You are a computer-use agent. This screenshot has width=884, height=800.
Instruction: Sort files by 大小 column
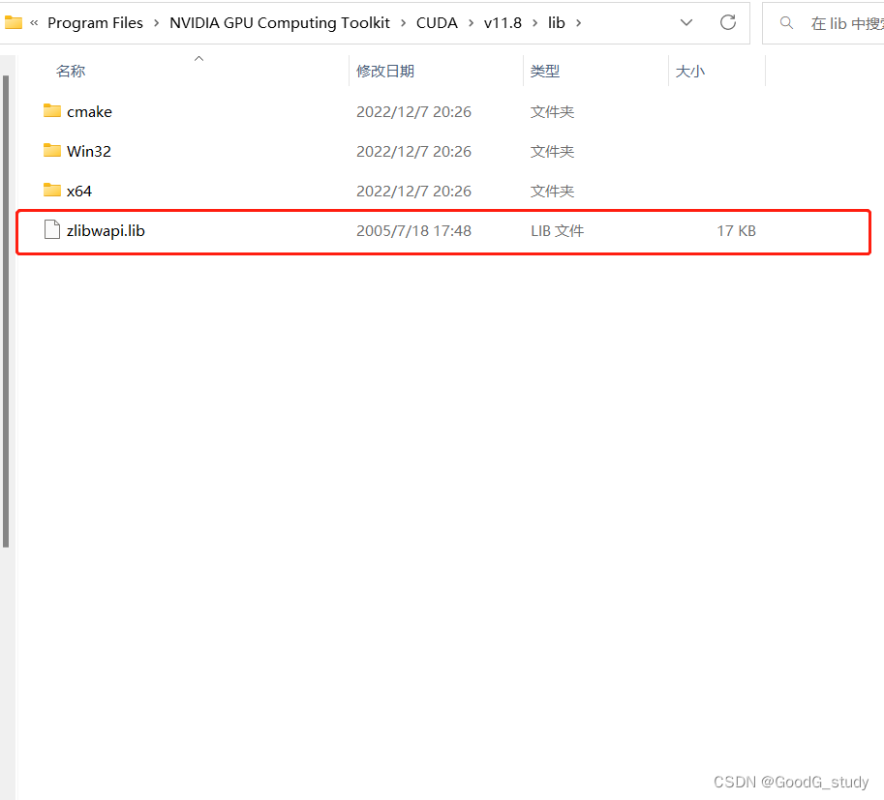[690, 70]
